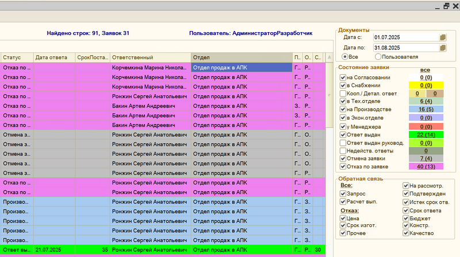Select first Произво... status cell

point(17,202)
